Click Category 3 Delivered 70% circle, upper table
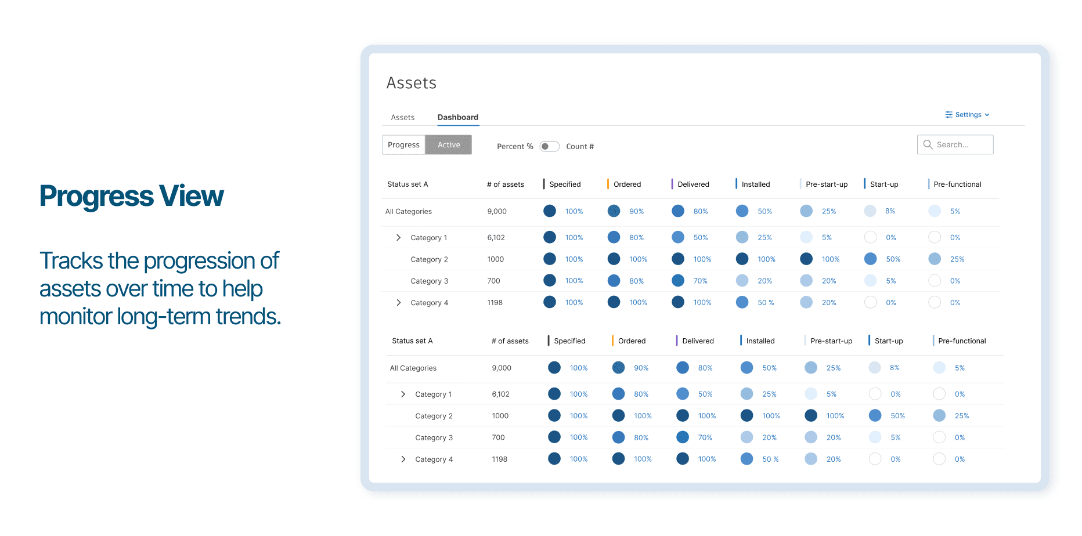This screenshot has height=536, width=1082. [678, 281]
